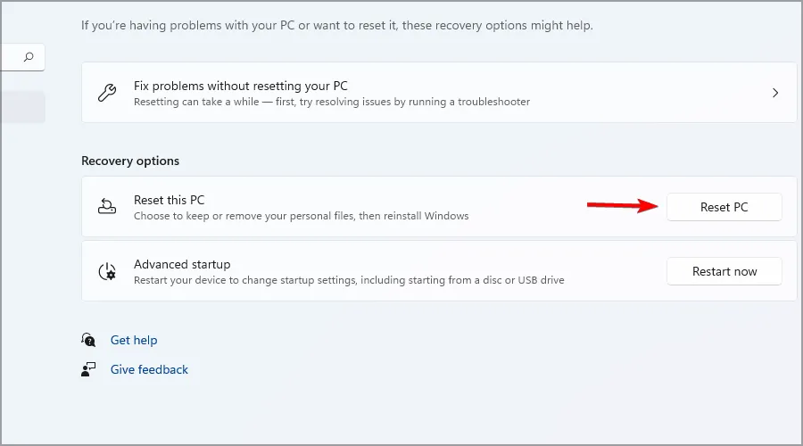Click the search magnifier icon
The width and height of the screenshot is (803, 446).
coord(29,57)
